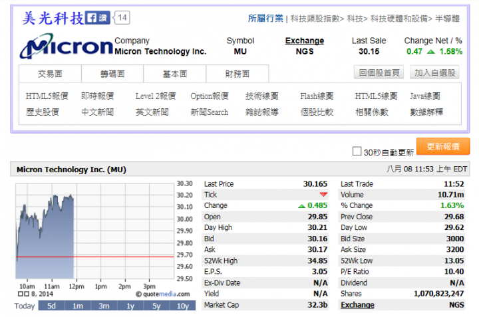Click the 半導體 breadcrumb link
The width and height of the screenshot is (479, 317).
pyautogui.click(x=447, y=19)
